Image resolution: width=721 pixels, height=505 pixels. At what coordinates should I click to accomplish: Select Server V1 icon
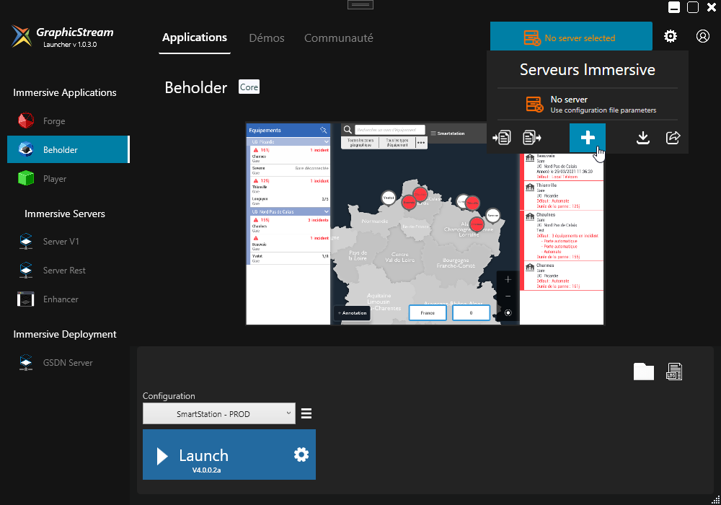coord(26,241)
